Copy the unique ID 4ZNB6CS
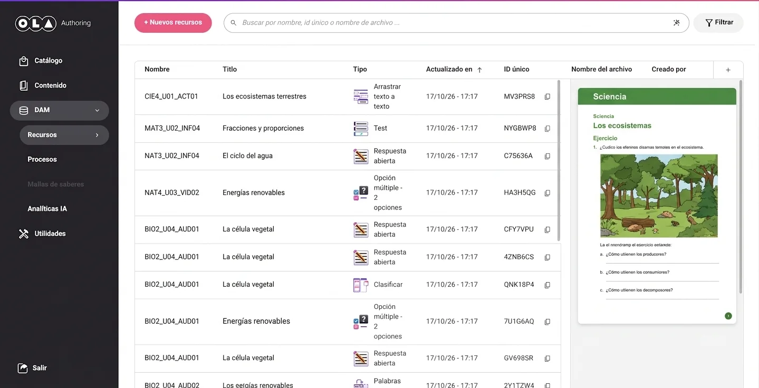The image size is (759, 388). point(547,257)
